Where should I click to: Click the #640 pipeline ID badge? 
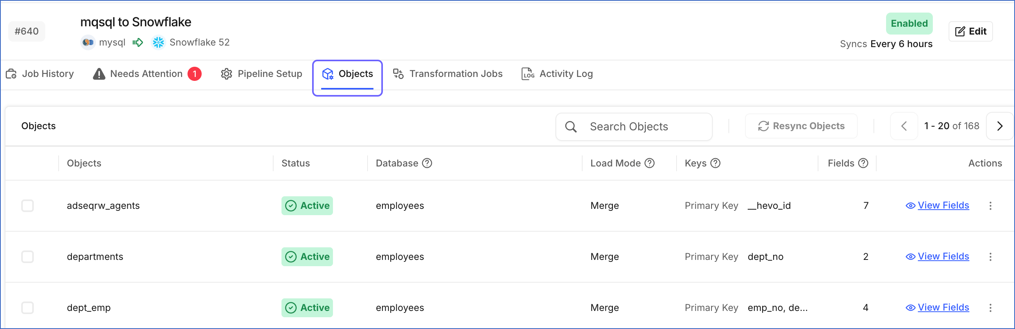coord(27,31)
